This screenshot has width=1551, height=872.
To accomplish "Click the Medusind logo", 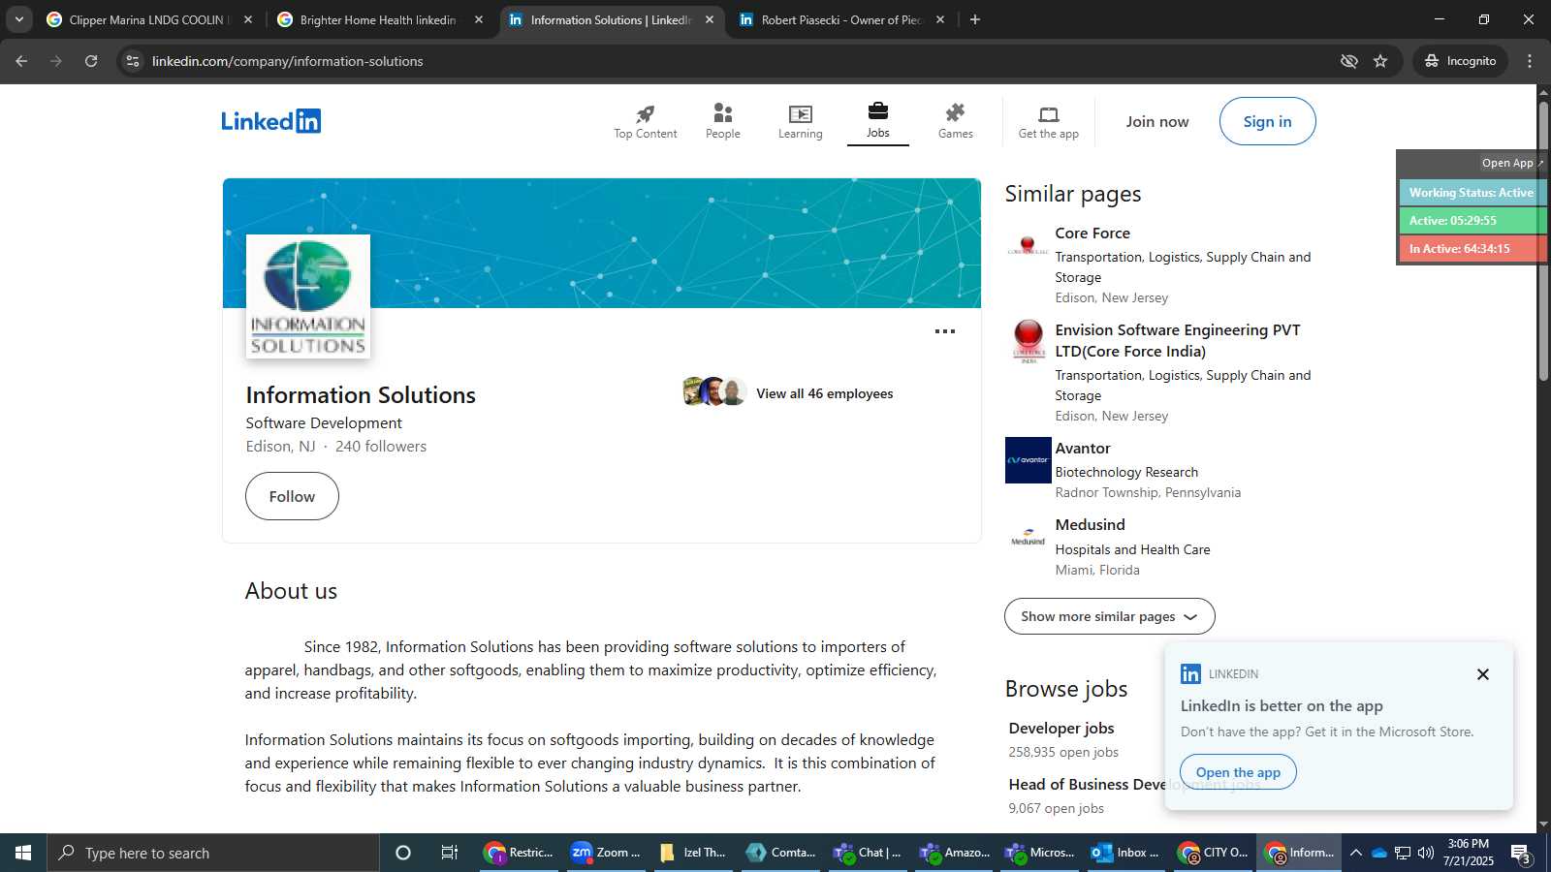I will (1028, 538).
